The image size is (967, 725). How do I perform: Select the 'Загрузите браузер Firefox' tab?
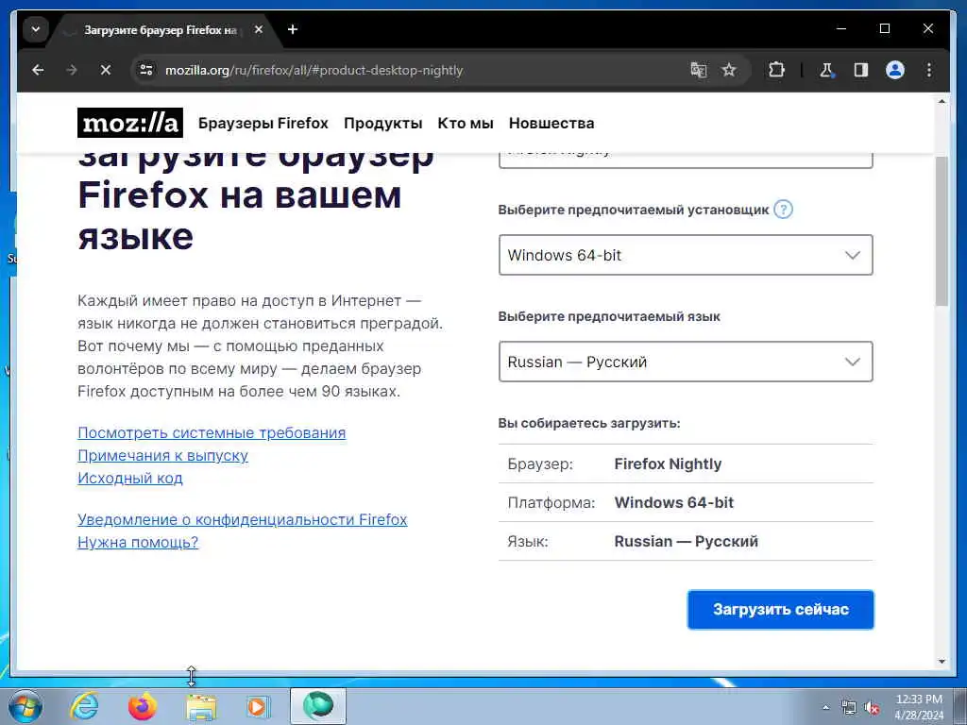pyautogui.click(x=161, y=29)
